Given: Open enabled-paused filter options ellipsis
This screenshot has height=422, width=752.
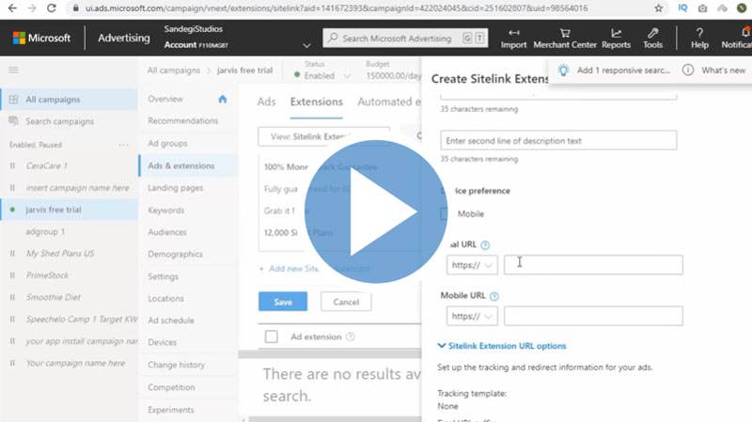Looking at the screenshot, I should click(x=123, y=145).
